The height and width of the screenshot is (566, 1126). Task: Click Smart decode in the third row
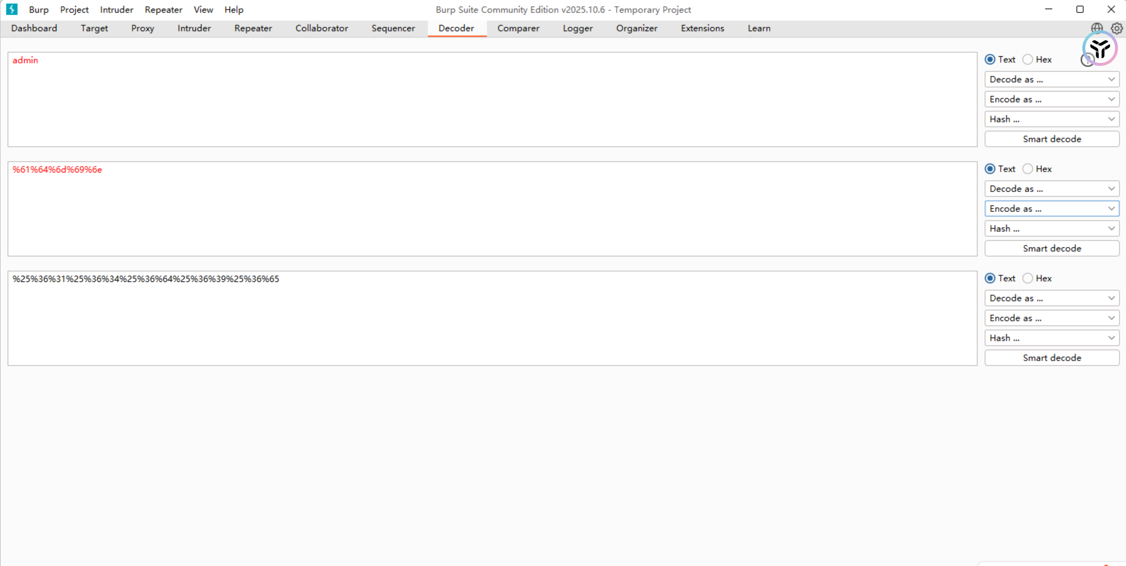[x=1051, y=358]
